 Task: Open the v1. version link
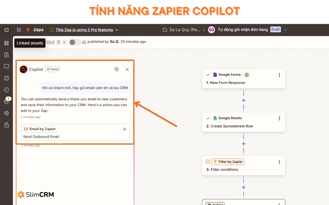point(84,42)
